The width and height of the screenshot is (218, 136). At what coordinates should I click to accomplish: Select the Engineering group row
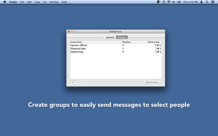[116, 52]
